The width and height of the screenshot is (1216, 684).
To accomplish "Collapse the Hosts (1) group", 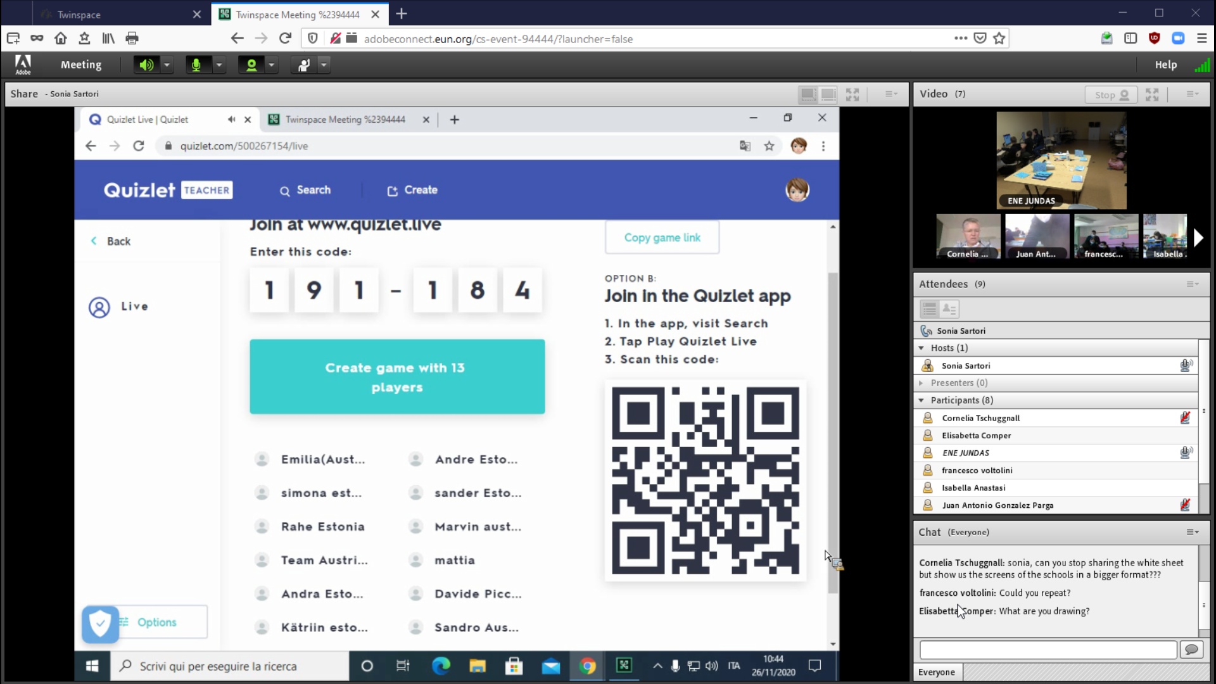I will 921,348.
